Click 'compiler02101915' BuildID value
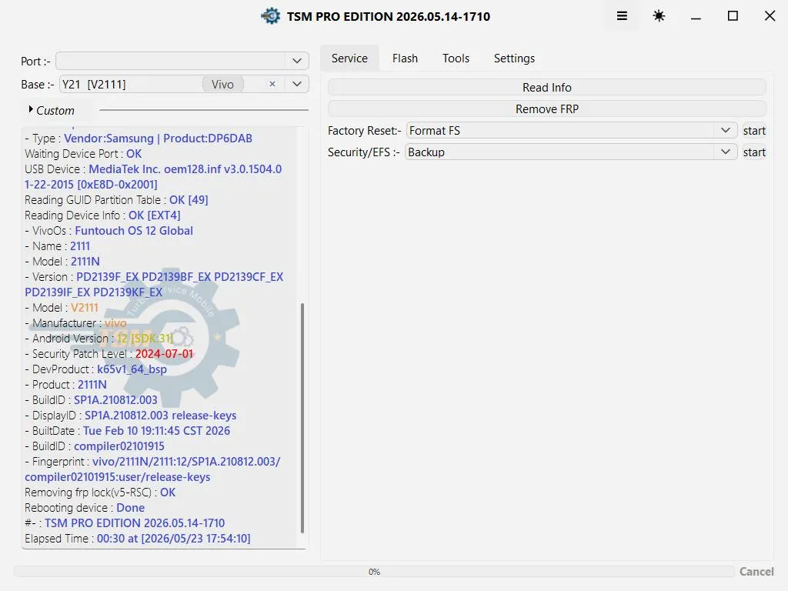 click(x=119, y=446)
